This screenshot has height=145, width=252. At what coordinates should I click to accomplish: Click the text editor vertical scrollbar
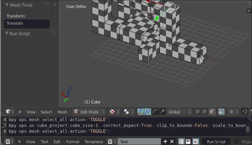coord(248,129)
